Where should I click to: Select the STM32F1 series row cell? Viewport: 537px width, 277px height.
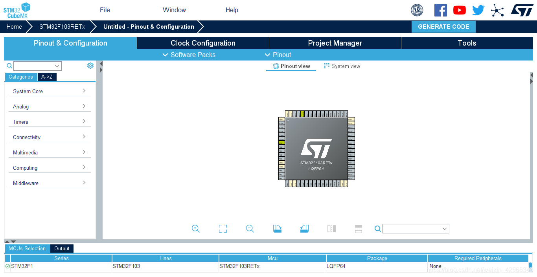61,266
